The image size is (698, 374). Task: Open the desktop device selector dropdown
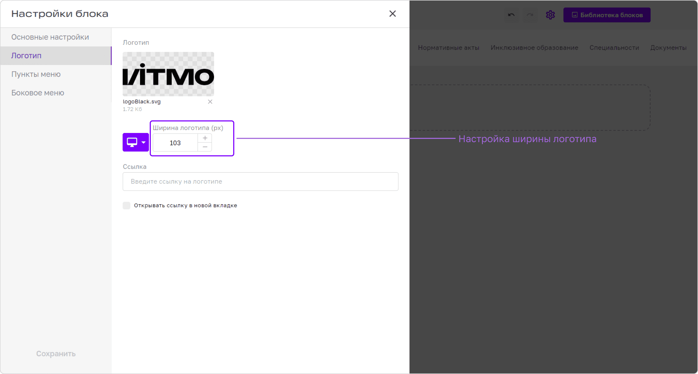click(x=135, y=142)
